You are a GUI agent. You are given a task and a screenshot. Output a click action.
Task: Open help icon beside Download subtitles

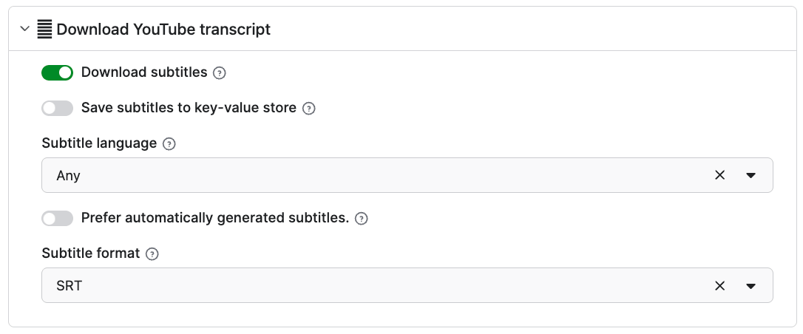click(219, 73)
